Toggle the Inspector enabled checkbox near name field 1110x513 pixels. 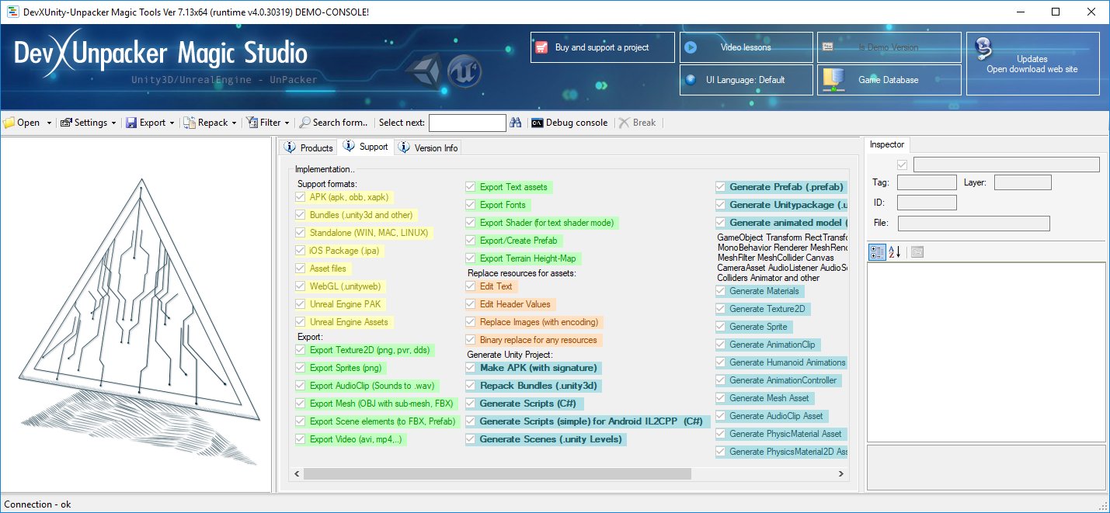[x=902, y=165]
